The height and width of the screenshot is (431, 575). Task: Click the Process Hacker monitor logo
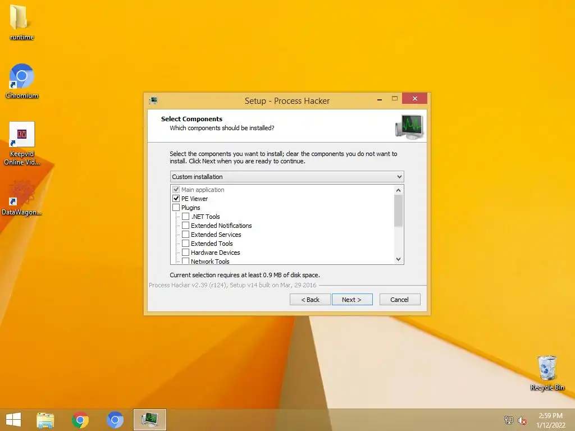(409, 126)
